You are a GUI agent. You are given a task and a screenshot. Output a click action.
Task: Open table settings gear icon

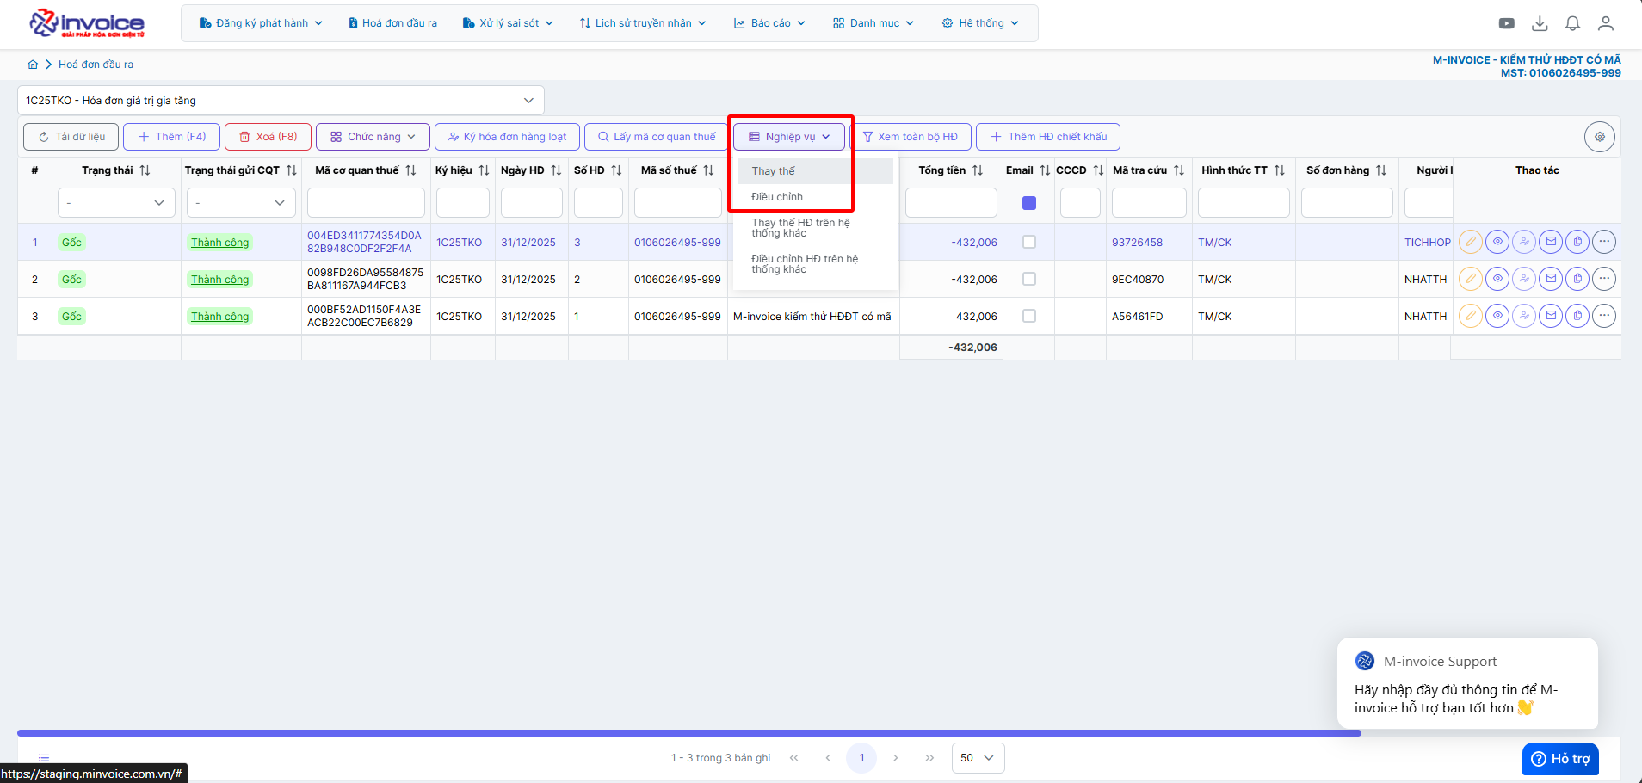click(1599, 137)
